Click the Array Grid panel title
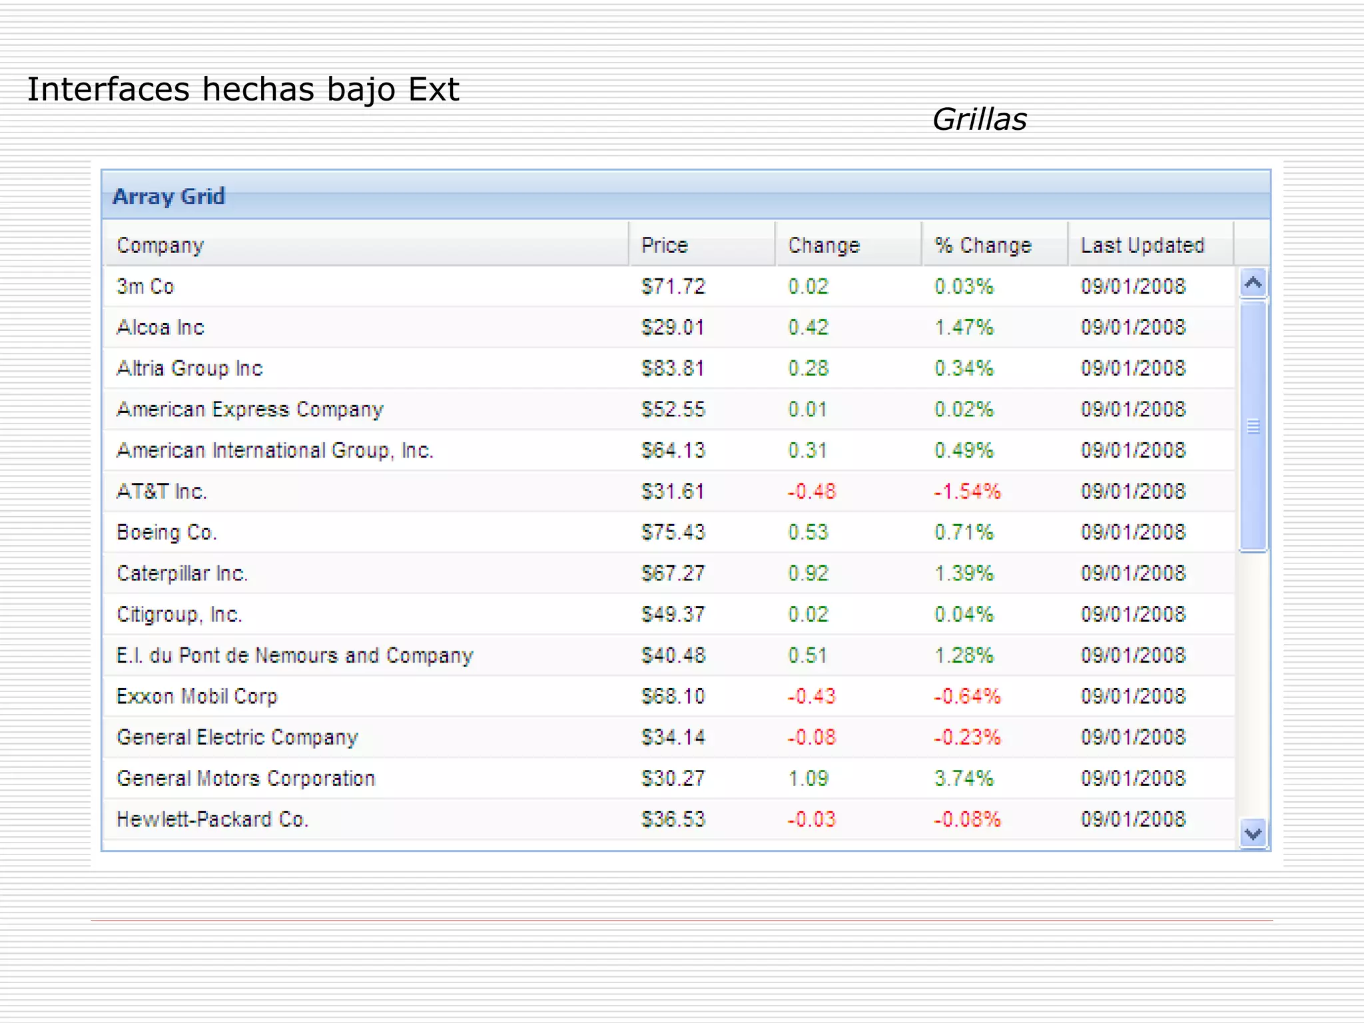1364x1023 pixels. coord(169,196)
